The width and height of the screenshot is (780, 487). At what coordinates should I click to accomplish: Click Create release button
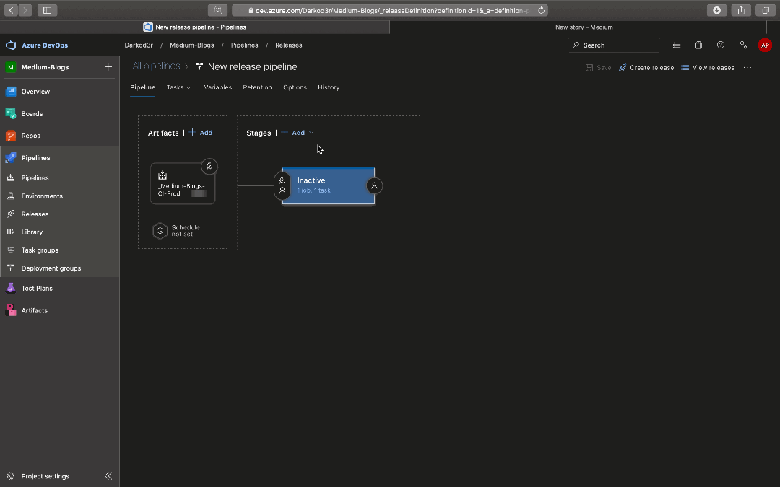(x=646, y=68)
